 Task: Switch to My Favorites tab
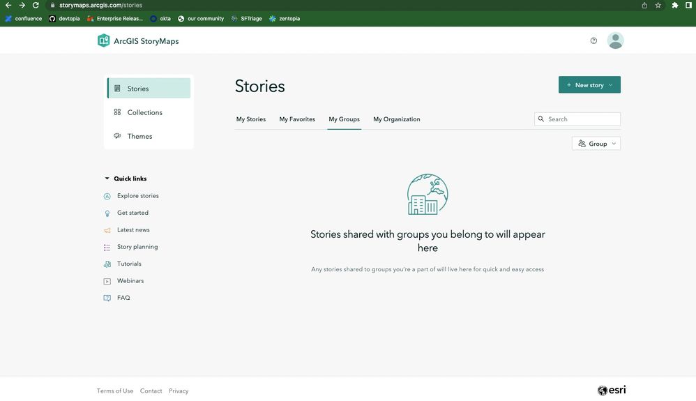click(297, 119)
